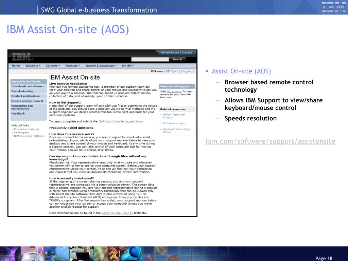Image resolution: width=348 pixels, height=261 pixels.
Task: Click the IBM Sign in link
Action: (172, 71)
